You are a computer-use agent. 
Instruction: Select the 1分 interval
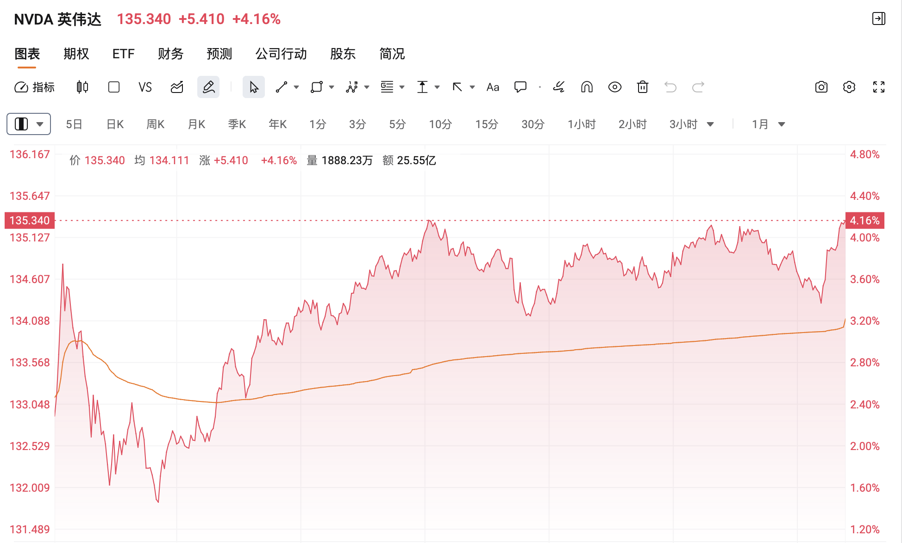click(x=318, y=124)
